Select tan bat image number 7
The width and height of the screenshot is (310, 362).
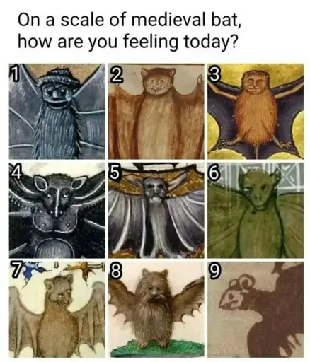click(57, 310)
